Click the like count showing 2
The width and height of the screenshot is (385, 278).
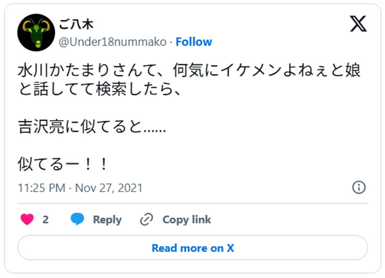click(x=46, y=219)
